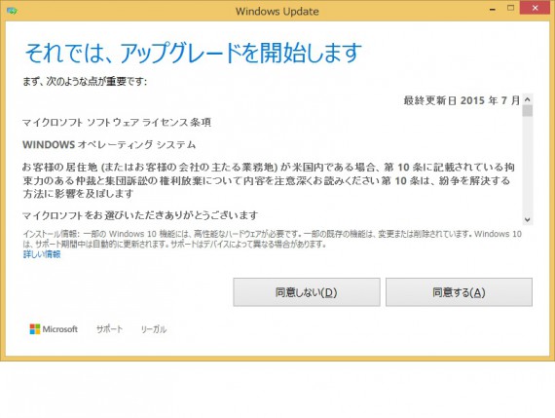The height and width of the screenshot is (418, 555).
Task: Click the 最終更新日 2015 年 7 月 text
Action: point(462,100)
